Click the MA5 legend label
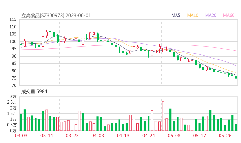The image size is (241, 143). tap(176, 15)
